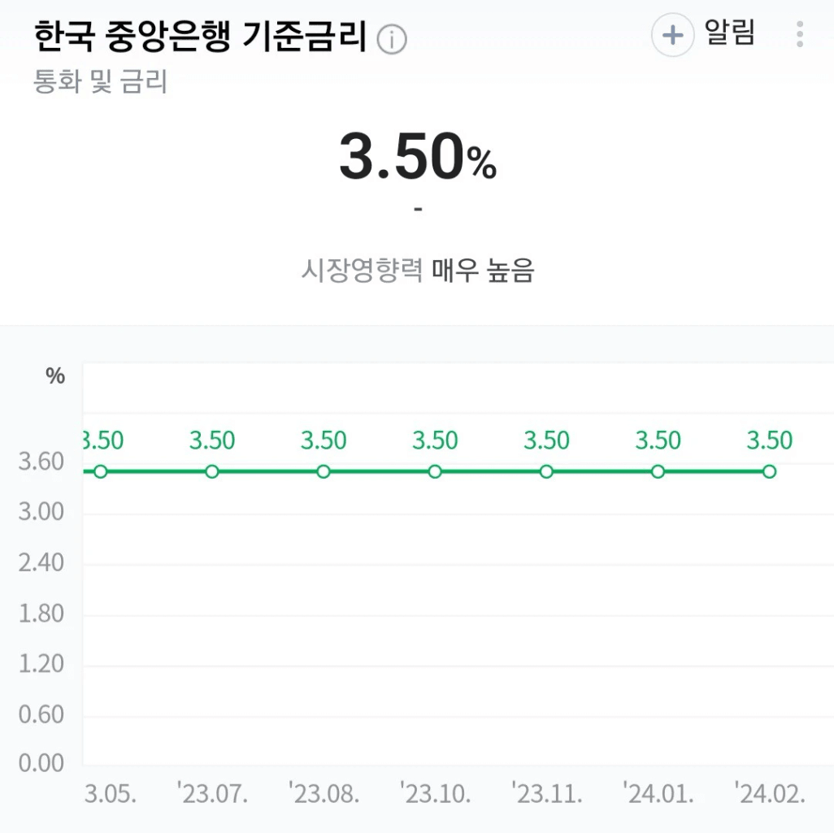Click the 시장영향력 매우 높음 text
This screenshot has height=833, width=834.
418,271
